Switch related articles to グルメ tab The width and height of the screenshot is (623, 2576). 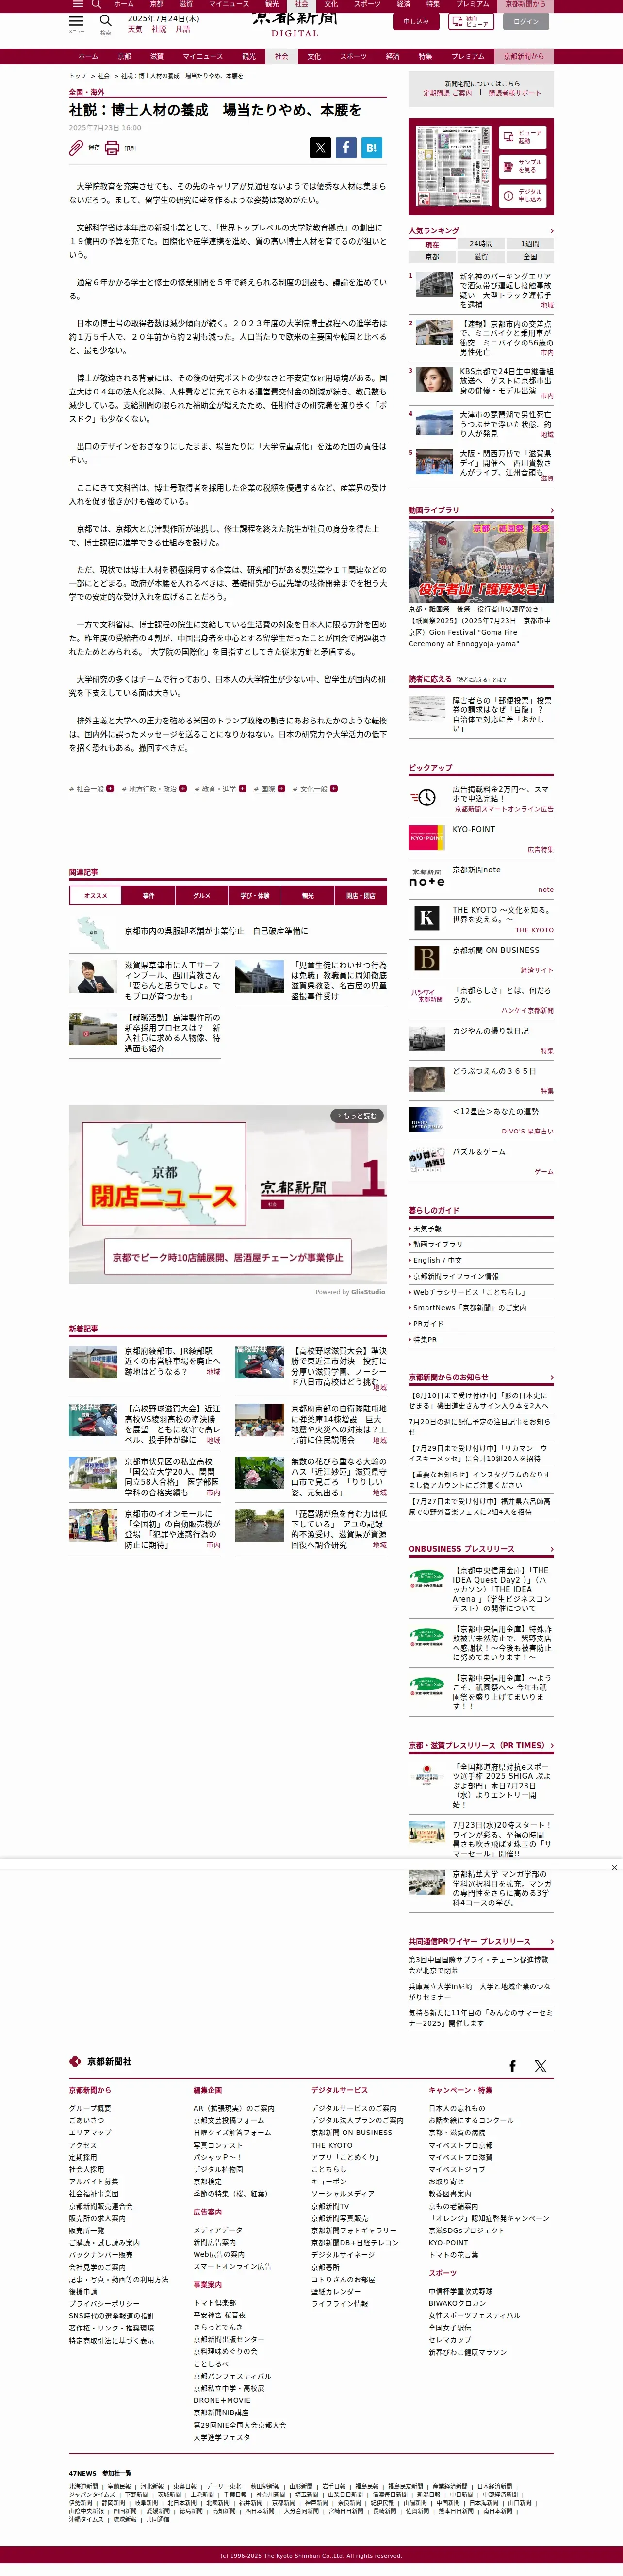[x=202, y=896]
